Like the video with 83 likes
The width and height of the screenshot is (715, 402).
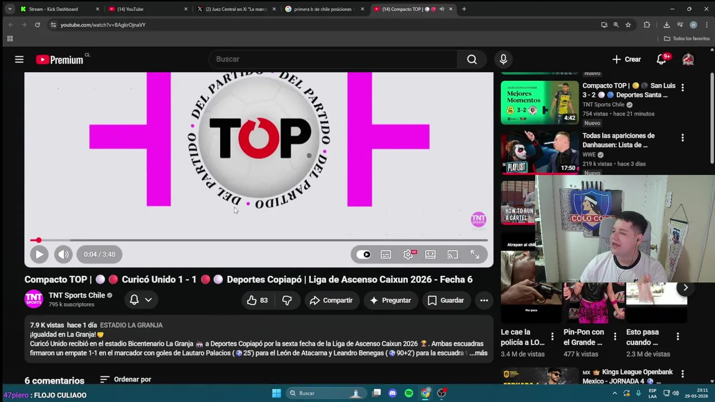[x=257, y=300]
